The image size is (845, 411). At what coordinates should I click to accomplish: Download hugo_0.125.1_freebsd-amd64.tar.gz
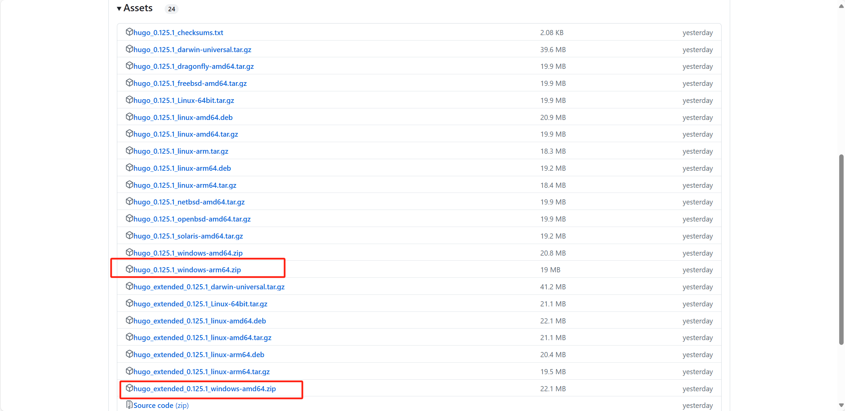click(x=190, y=83)
